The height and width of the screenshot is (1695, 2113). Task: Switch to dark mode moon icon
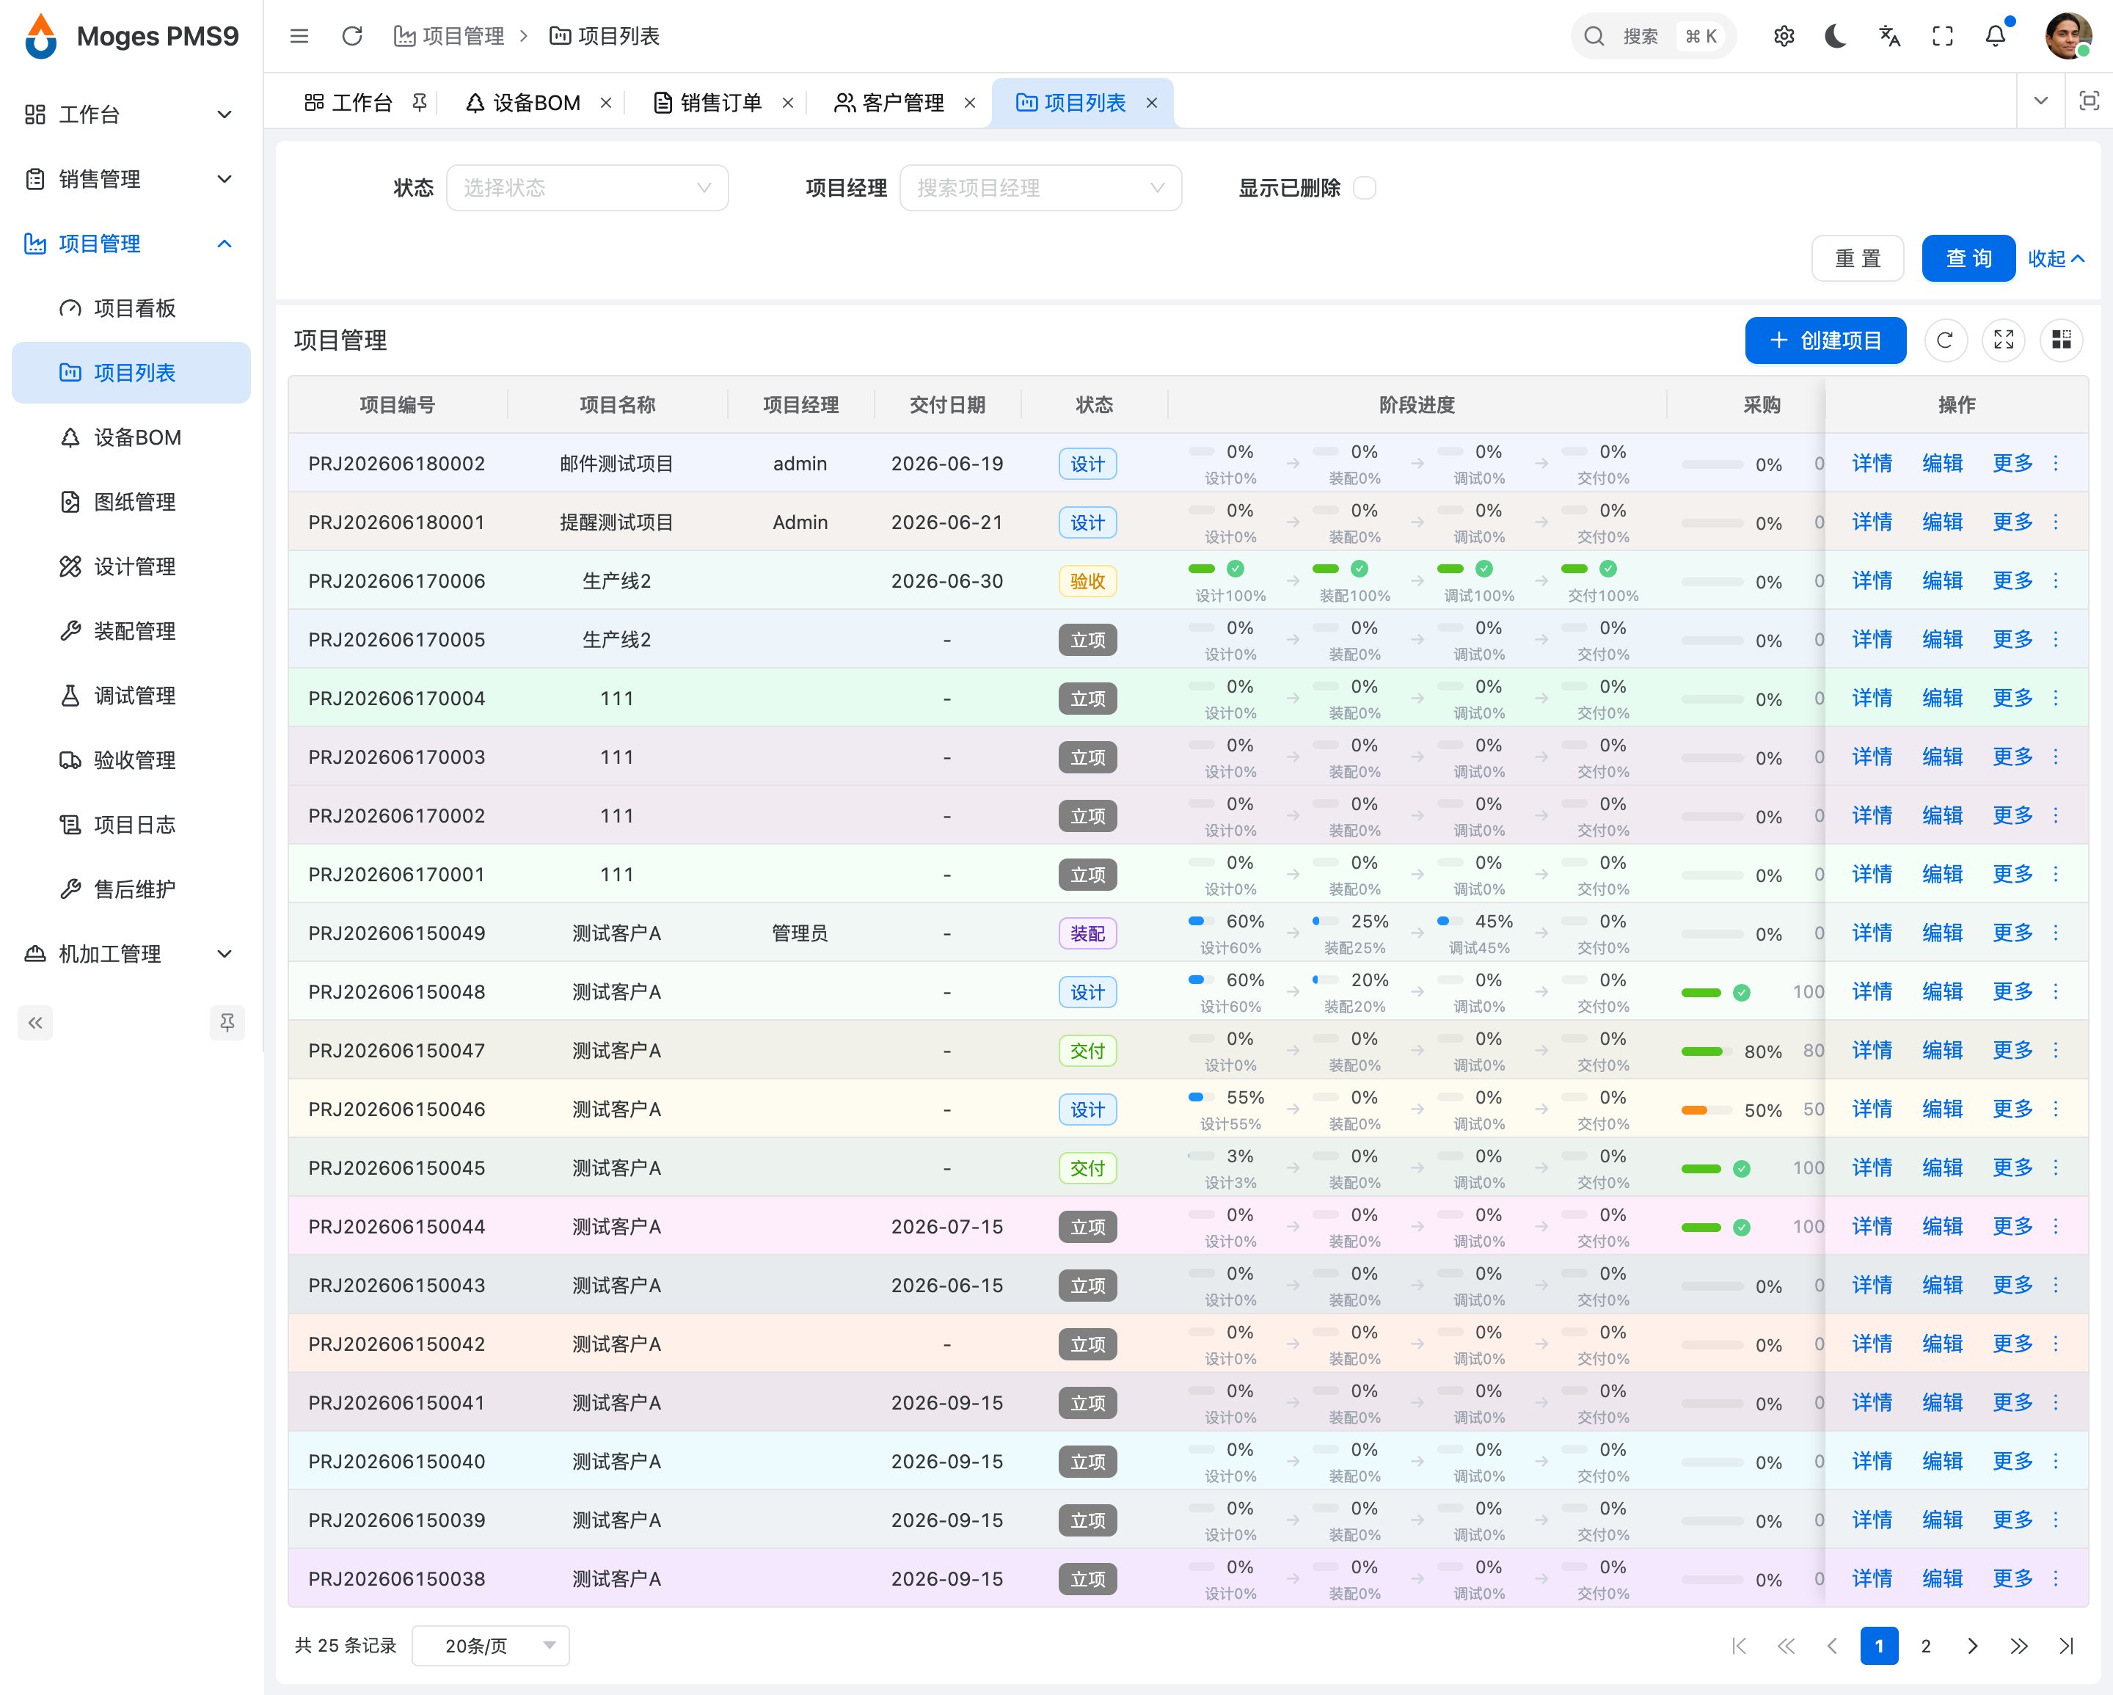pos(1836,36)
